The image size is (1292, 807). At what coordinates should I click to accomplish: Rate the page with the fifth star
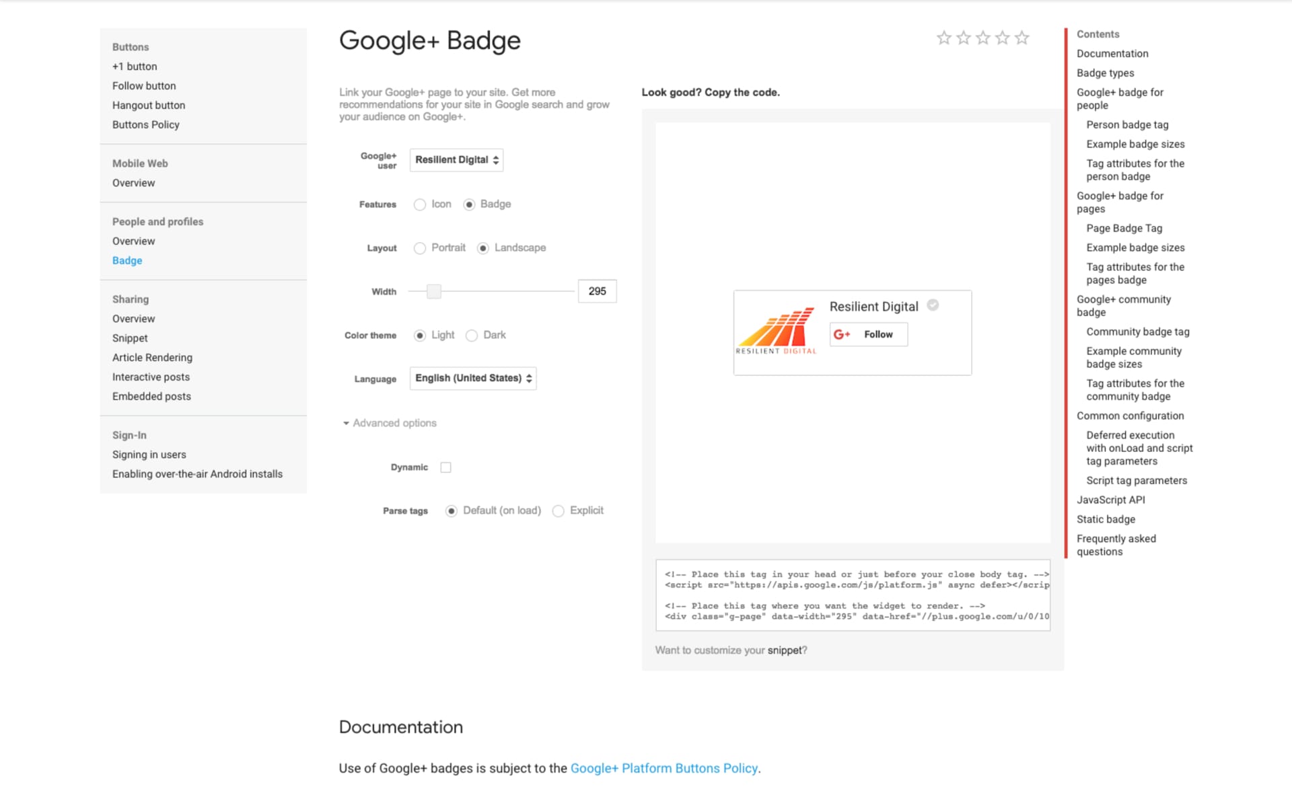pyautogui.click(x=1021, y=38)
